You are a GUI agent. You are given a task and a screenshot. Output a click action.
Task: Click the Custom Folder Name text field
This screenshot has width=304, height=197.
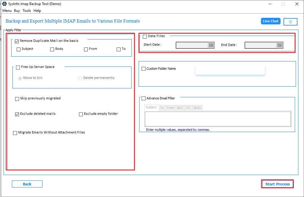[230, 70]
